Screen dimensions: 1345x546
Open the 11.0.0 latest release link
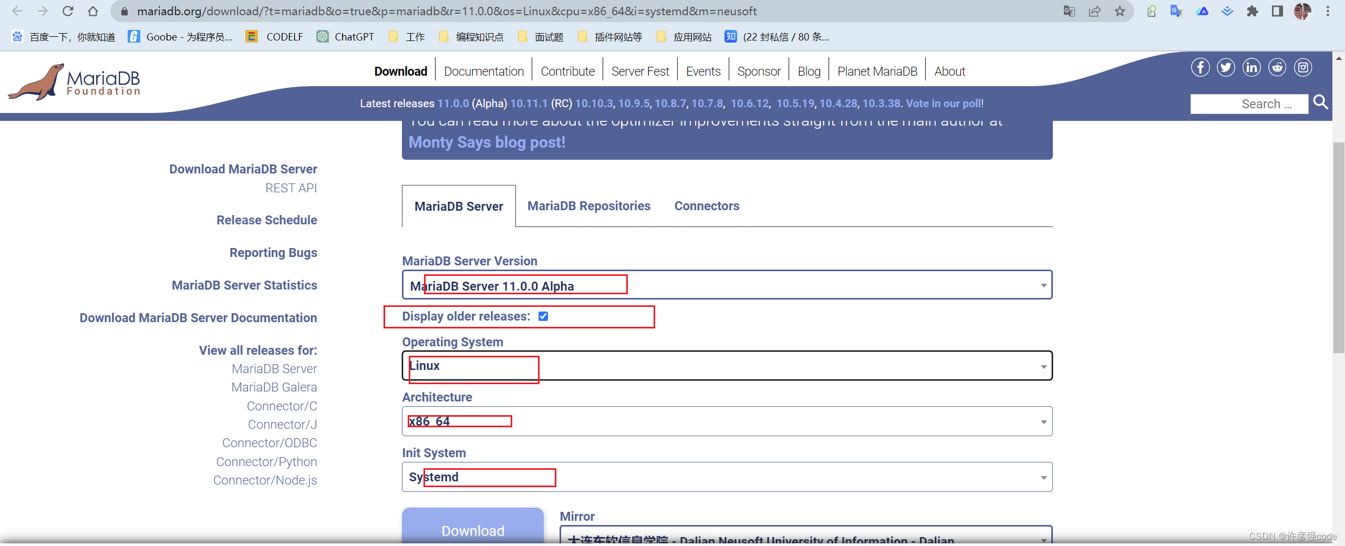(x=453, y=103)
